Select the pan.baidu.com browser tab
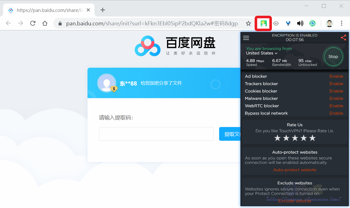350x208 pixels. point(48,10)
